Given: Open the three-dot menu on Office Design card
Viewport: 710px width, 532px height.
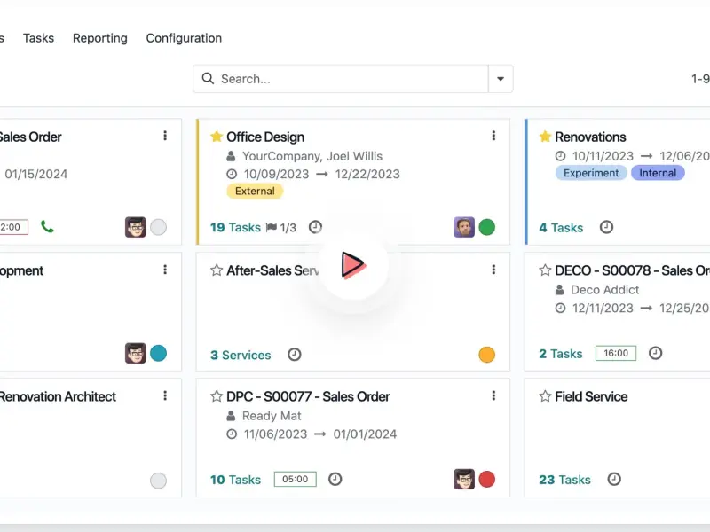Looking at the screenshot, I should [493, 136].
